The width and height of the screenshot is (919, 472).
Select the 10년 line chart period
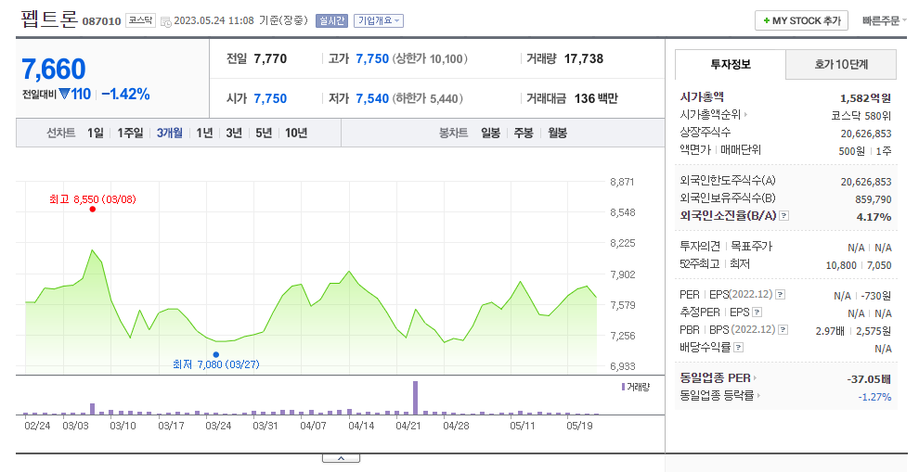(x=296, y=134)
